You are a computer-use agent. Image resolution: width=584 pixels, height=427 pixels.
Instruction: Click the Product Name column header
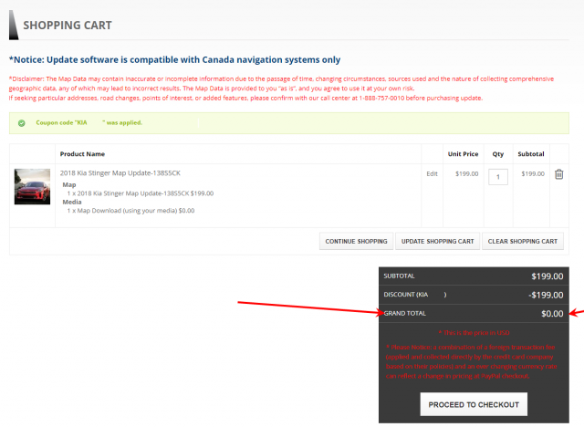point(82,153)
